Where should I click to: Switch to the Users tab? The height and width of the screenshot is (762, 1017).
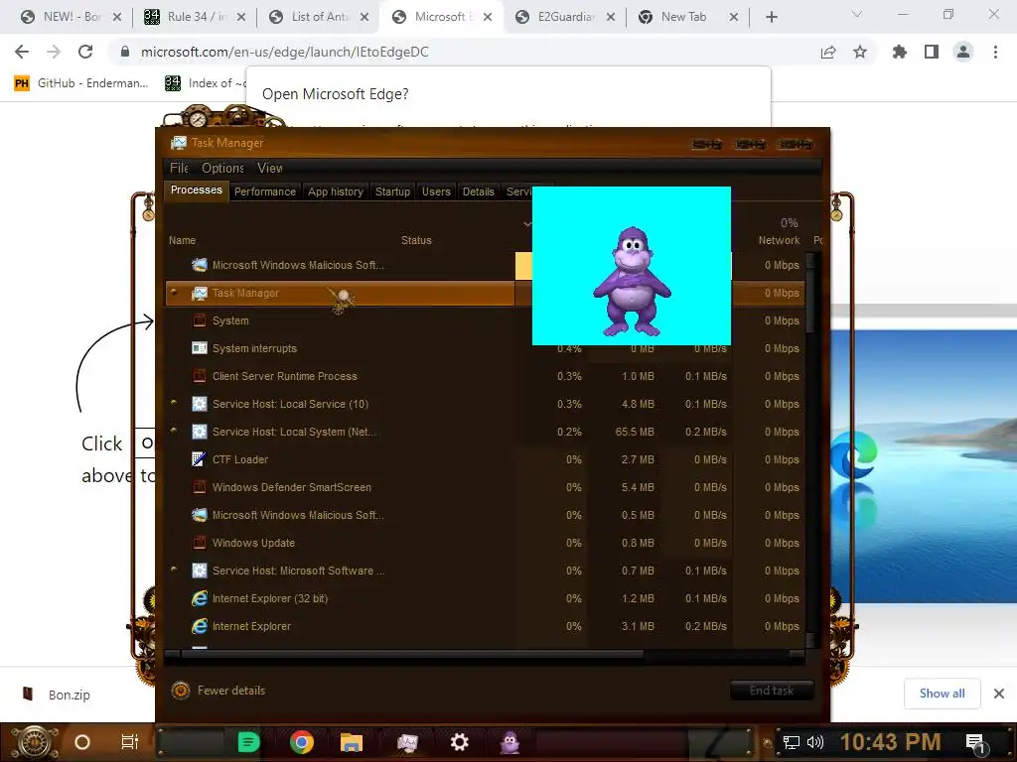[436, 191]
